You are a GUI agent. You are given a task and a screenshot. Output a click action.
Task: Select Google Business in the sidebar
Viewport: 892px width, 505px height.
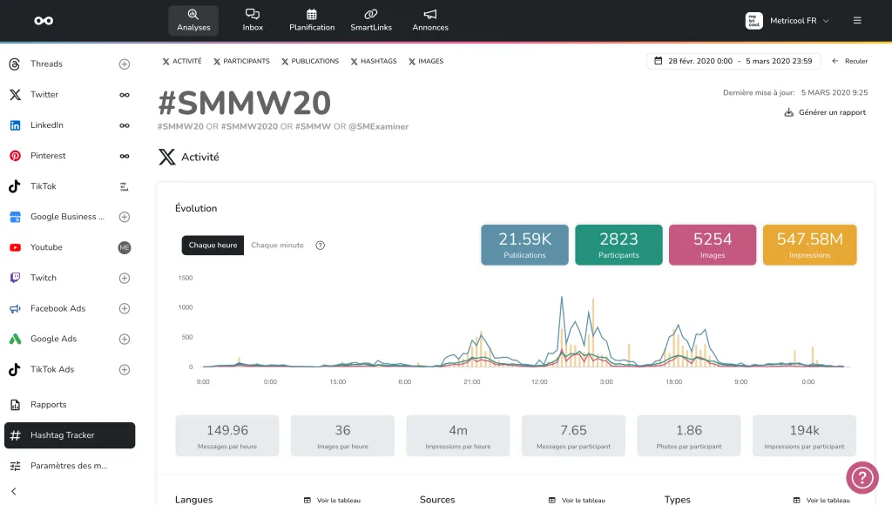point(67,217)
